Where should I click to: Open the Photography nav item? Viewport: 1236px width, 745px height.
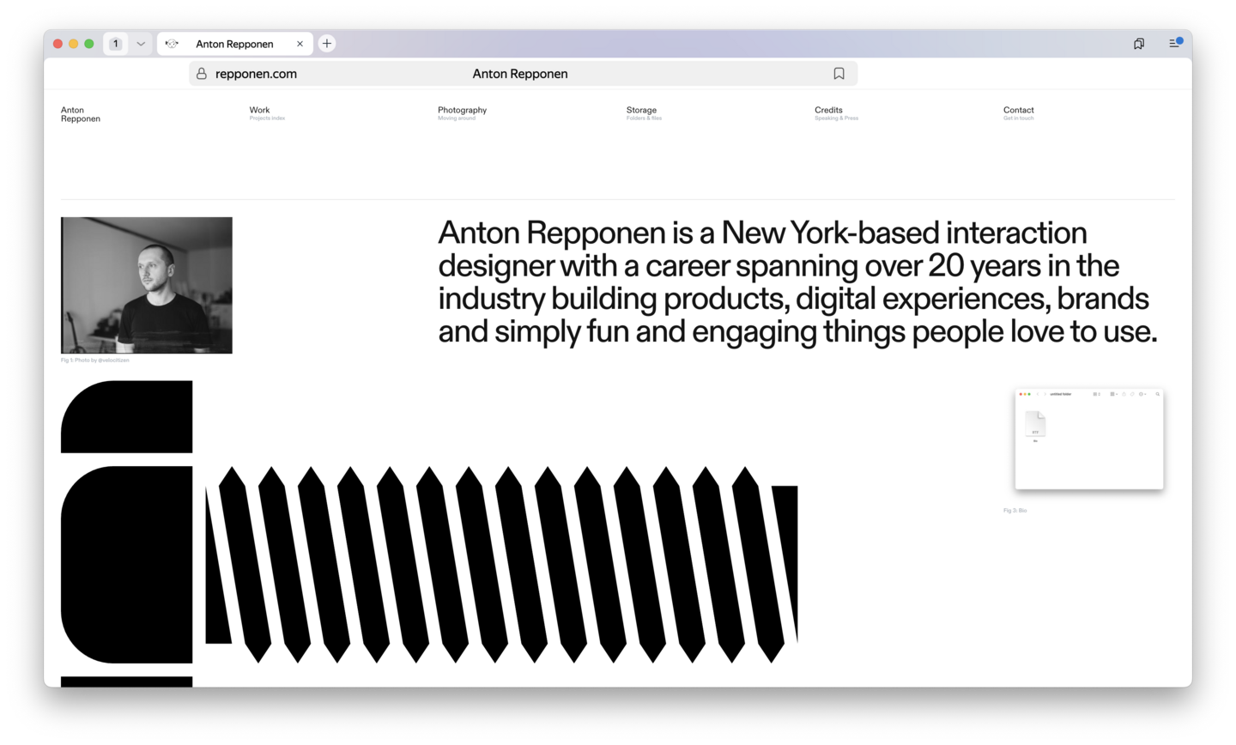[462, 113]
